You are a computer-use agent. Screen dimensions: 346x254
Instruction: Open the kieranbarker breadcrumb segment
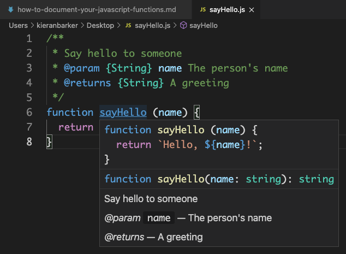tap(57, 25)
